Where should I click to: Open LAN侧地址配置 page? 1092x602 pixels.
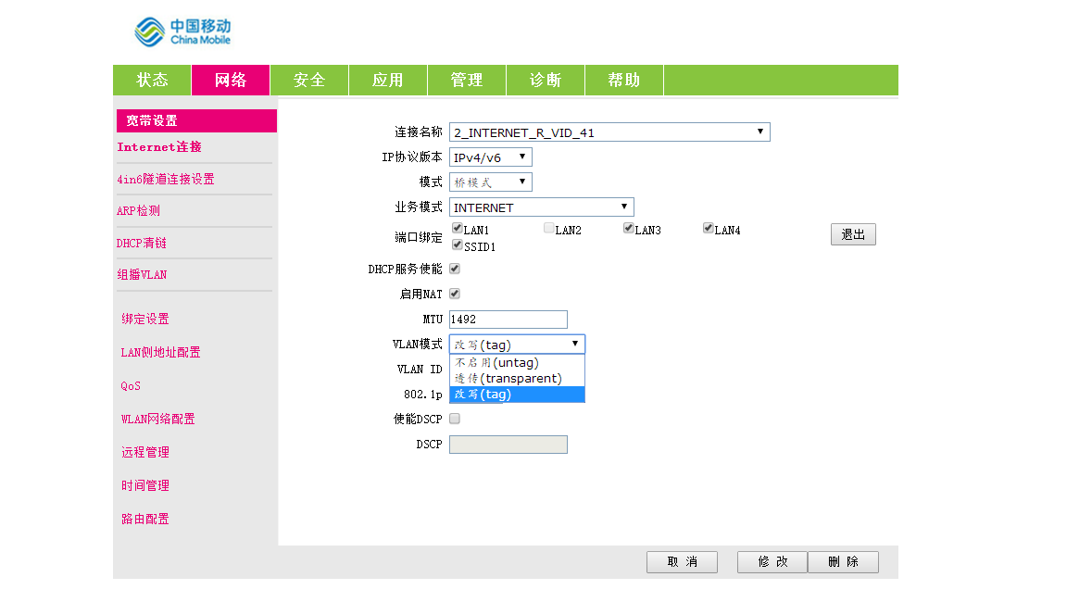[161, 353]
